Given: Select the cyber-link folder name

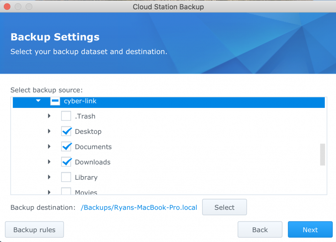Looking at the screenshot, I should (x=80, y=101).
